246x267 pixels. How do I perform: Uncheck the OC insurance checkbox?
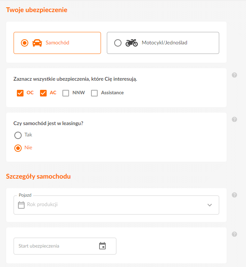click(20, 93)
